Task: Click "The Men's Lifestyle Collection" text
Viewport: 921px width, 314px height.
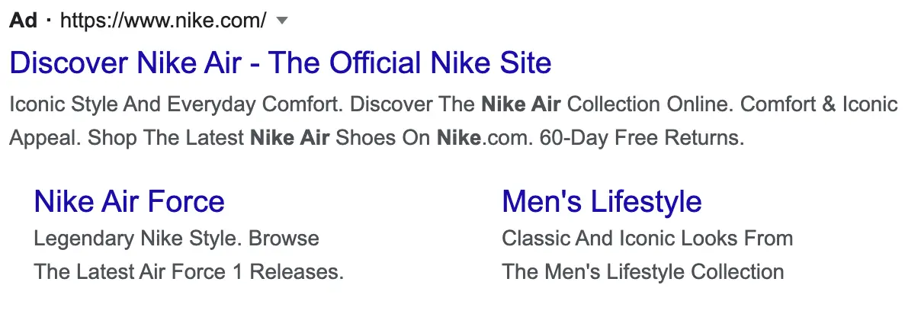Action: click(643, 271)
